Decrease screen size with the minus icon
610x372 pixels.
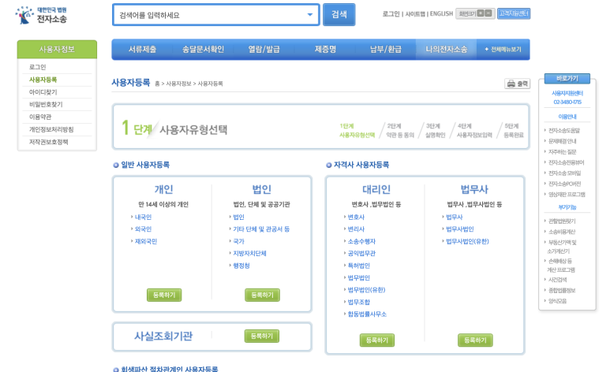pyautogui.click(x=488, y=13)
